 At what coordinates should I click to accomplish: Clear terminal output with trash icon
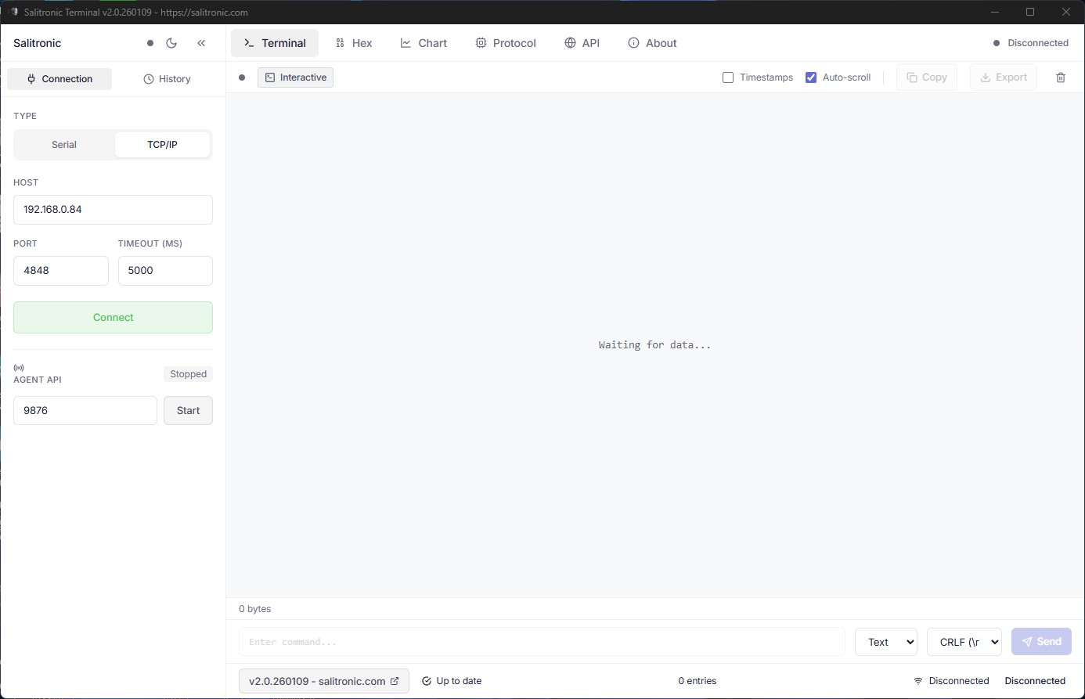[x=1061, y=77]
